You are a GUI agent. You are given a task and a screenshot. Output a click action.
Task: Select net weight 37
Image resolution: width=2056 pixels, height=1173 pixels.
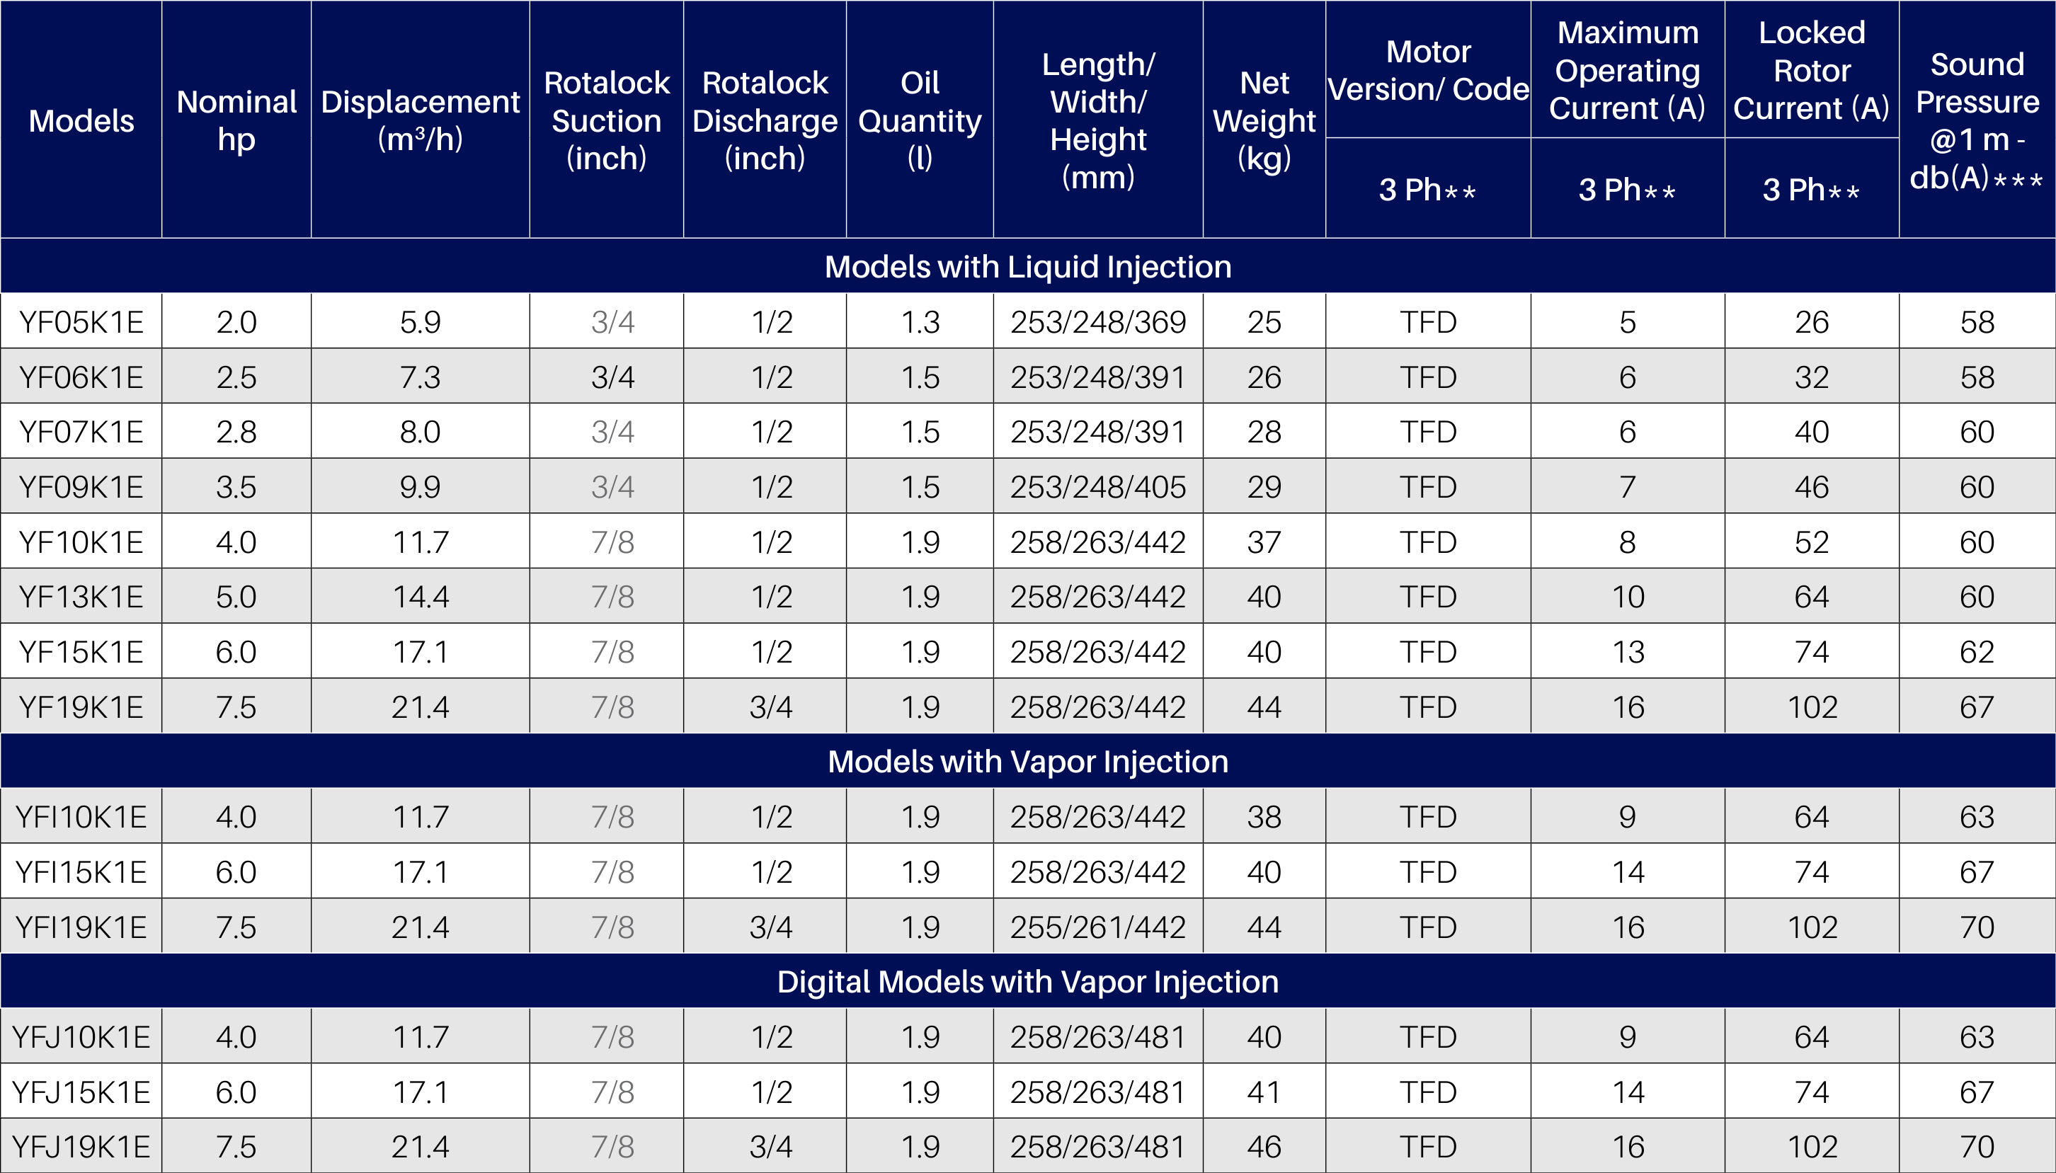click(1264, 542)
